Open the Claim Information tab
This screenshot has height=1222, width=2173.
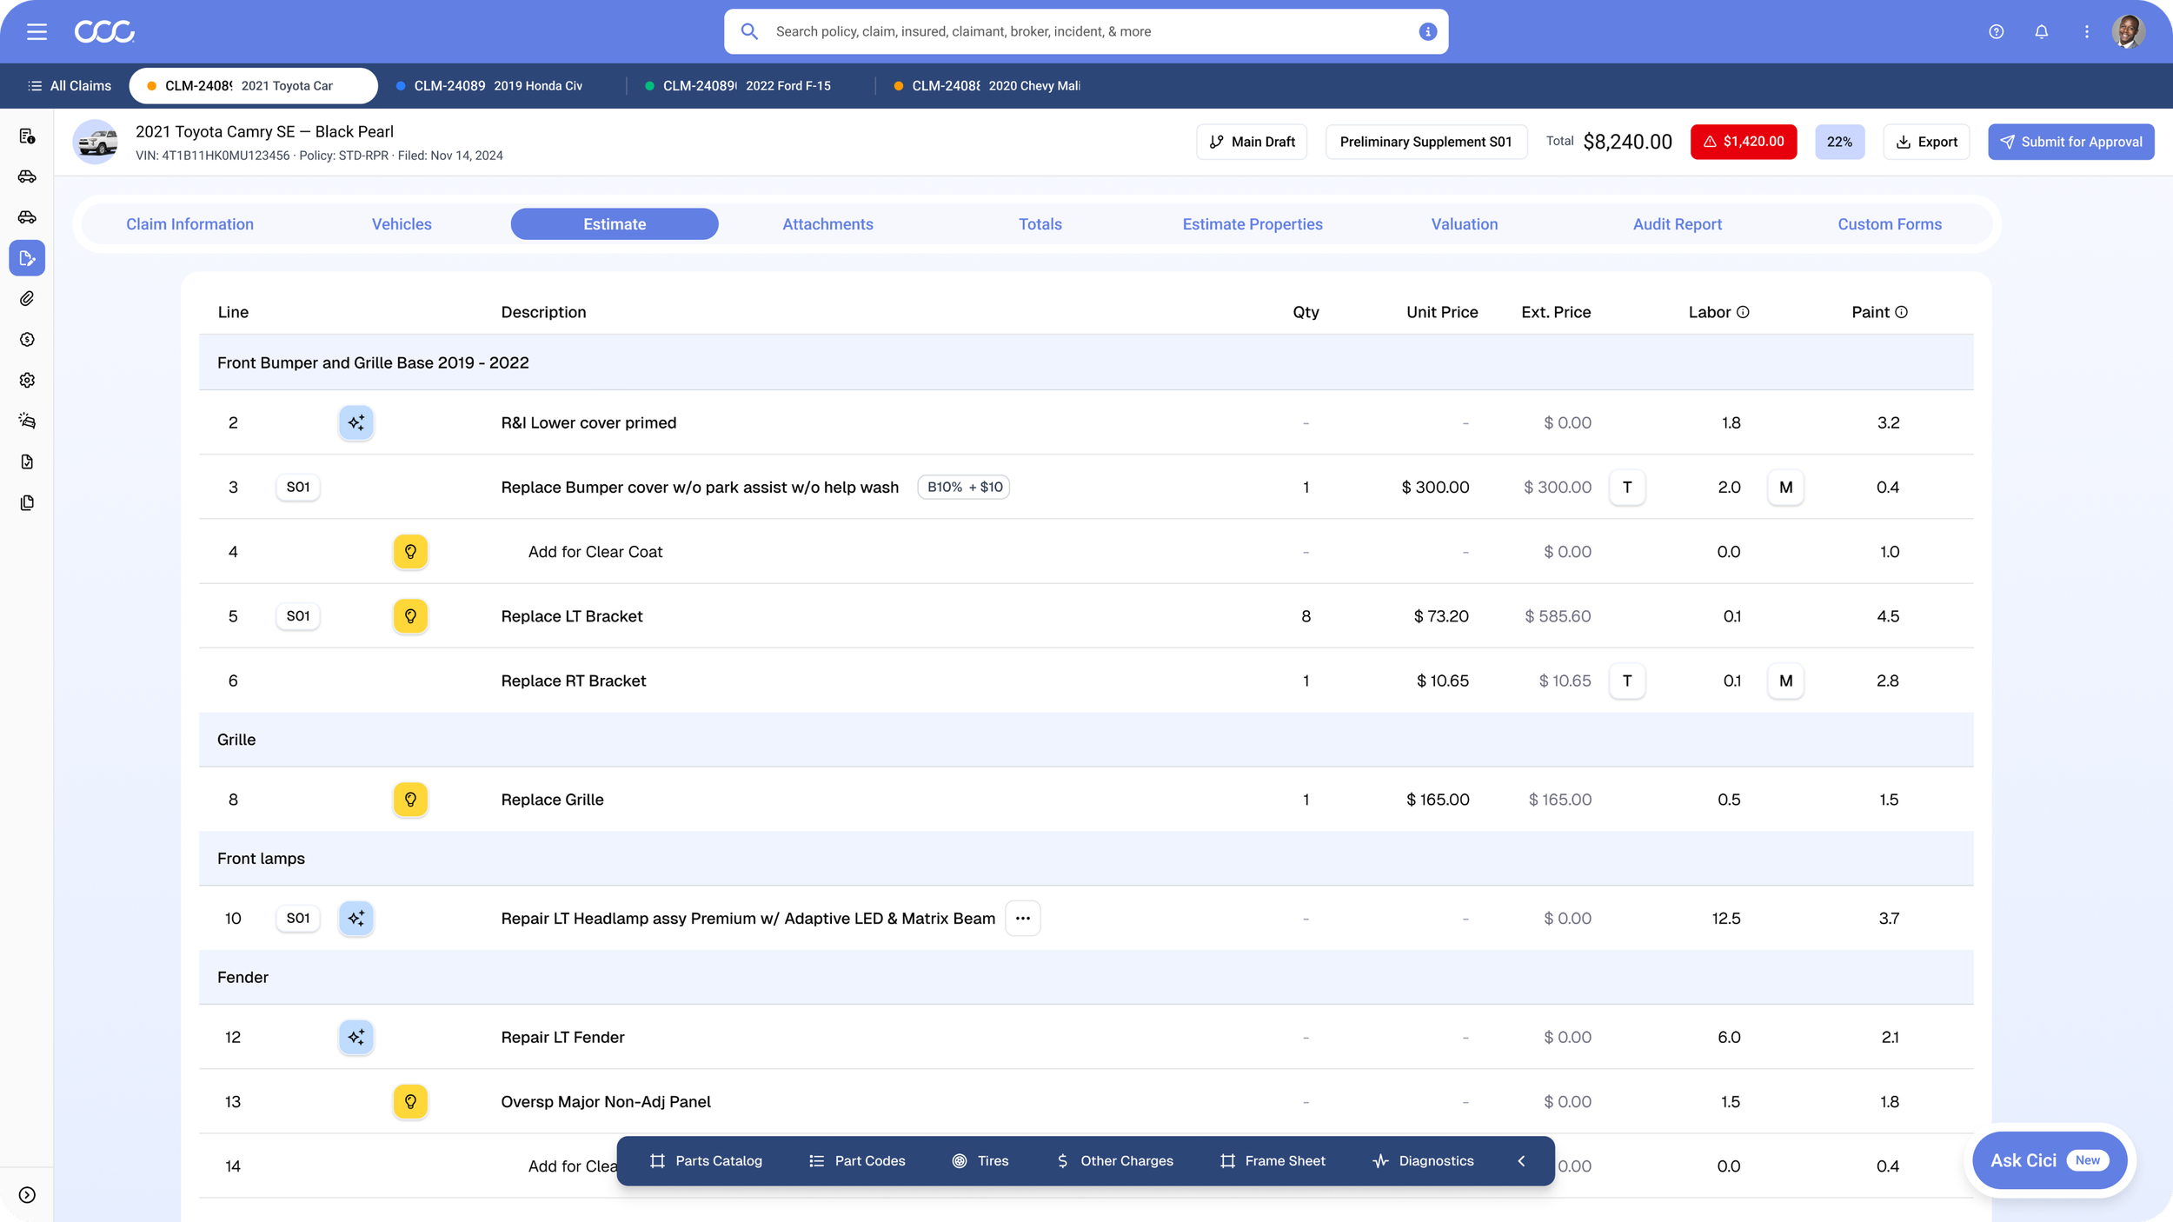189,224
